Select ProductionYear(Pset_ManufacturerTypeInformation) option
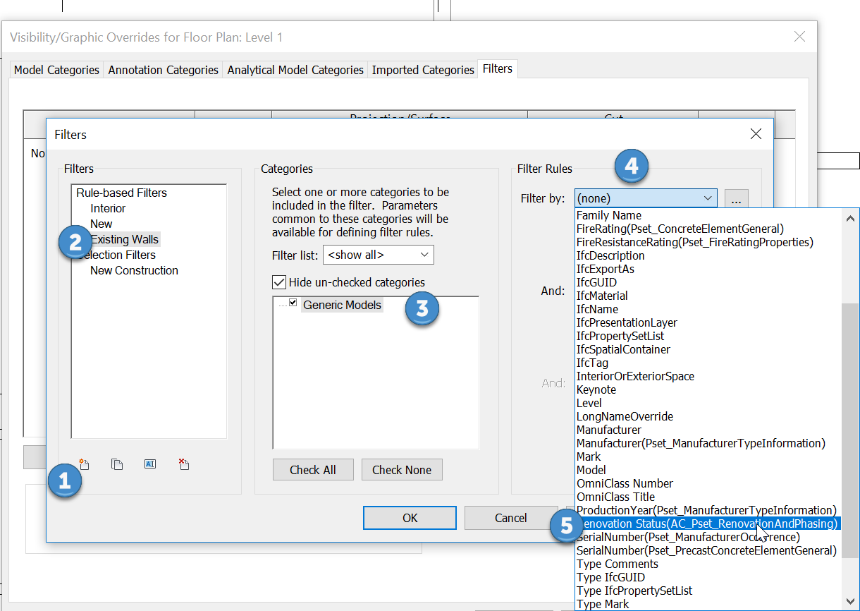 coord(708,510)
